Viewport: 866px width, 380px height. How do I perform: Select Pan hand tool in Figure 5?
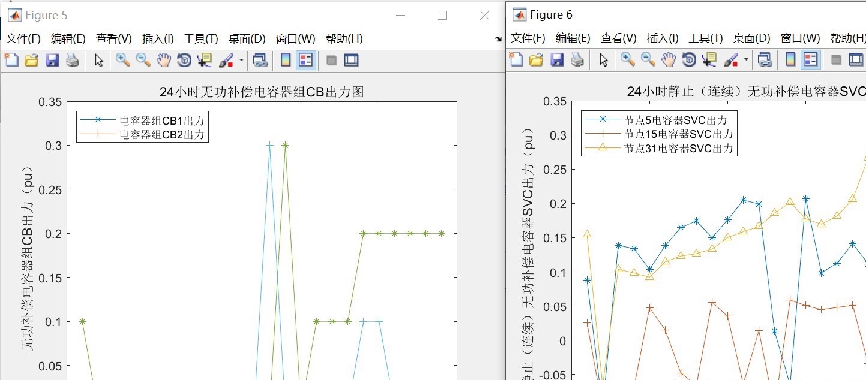[x=163, y=60]
